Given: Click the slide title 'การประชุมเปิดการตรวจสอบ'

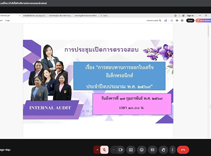Looking at the screenshot, I should tap(102, 50).
